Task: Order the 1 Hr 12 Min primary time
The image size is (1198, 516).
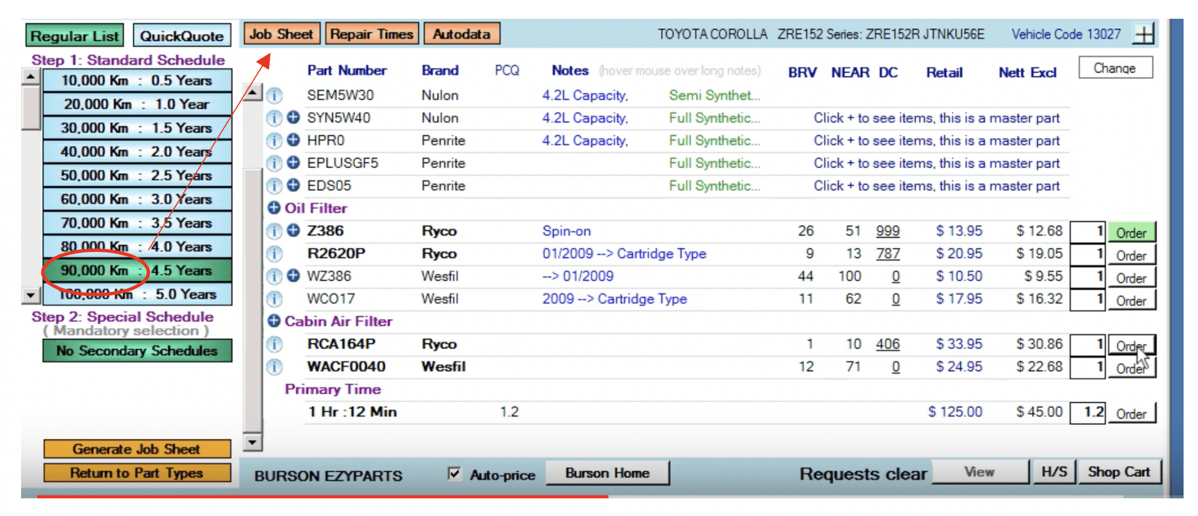Action: pyautogui.click(x=1131, y=413)
